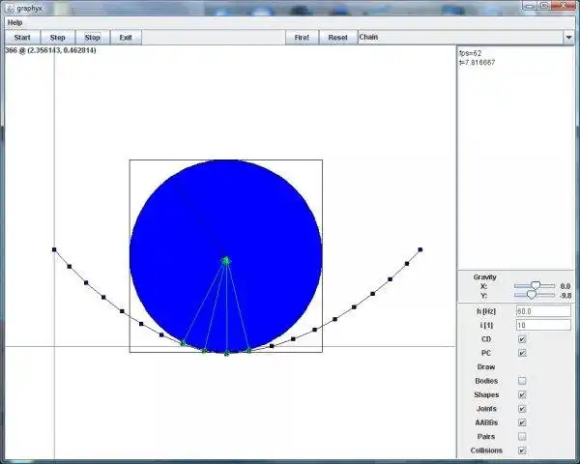Image resolution: width=580 pixels, height=464 pixels.
Task: Disable drawing of Joints
Action: coord(522,409)
